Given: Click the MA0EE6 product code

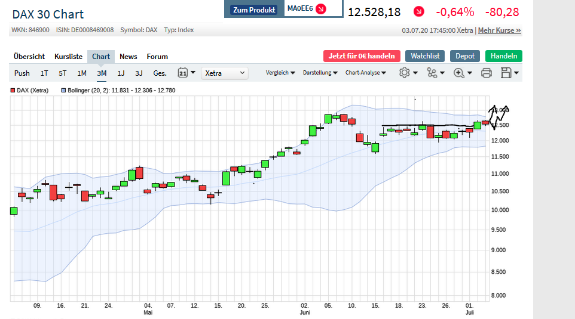Looking at the screenshot, I should tap(300, 8).
